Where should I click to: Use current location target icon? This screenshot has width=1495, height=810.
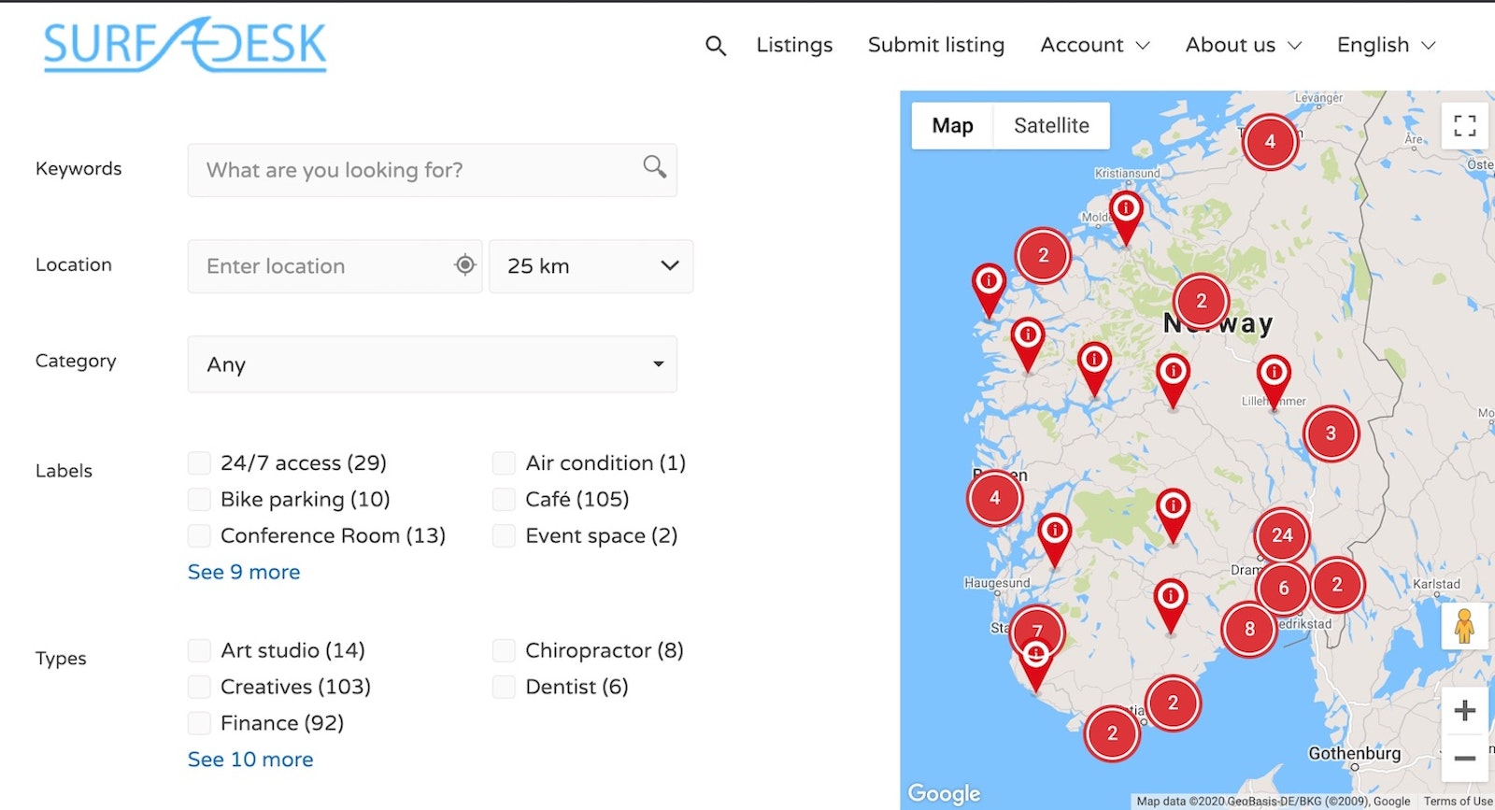click(x=464, y=265)
